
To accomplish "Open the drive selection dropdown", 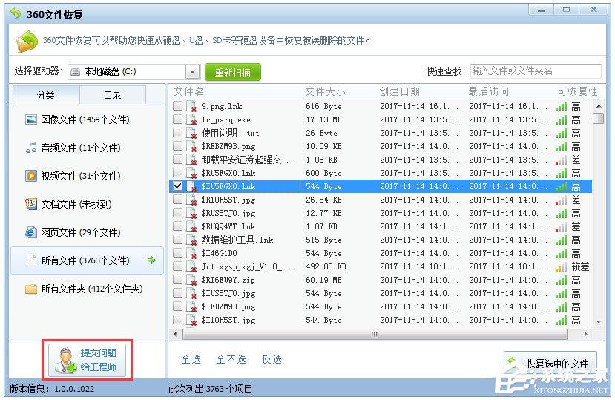I will tap(192, 72).
